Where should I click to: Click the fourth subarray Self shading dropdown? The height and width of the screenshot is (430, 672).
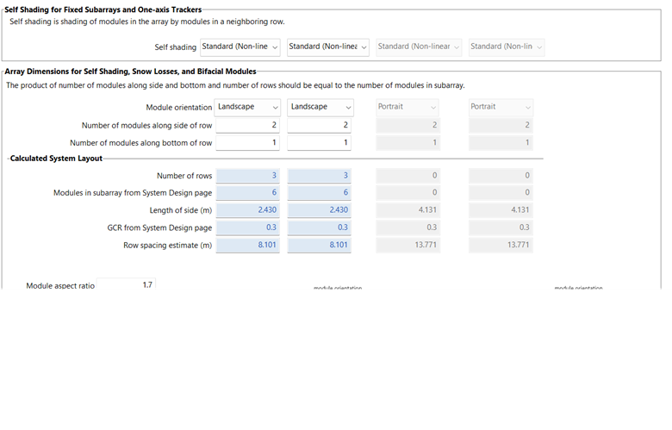click(x=507, y=47)
